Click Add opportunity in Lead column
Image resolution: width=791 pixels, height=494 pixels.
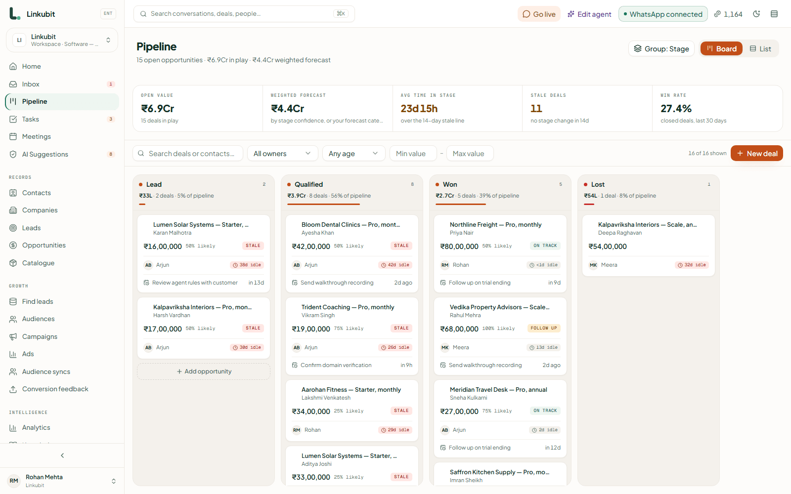tap(204, 371)
